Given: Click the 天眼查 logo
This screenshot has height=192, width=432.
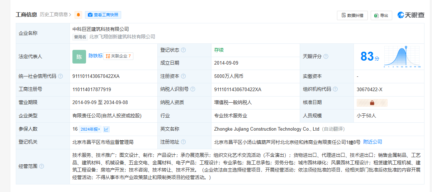Looking at the screenshot, I should point(411,15).
